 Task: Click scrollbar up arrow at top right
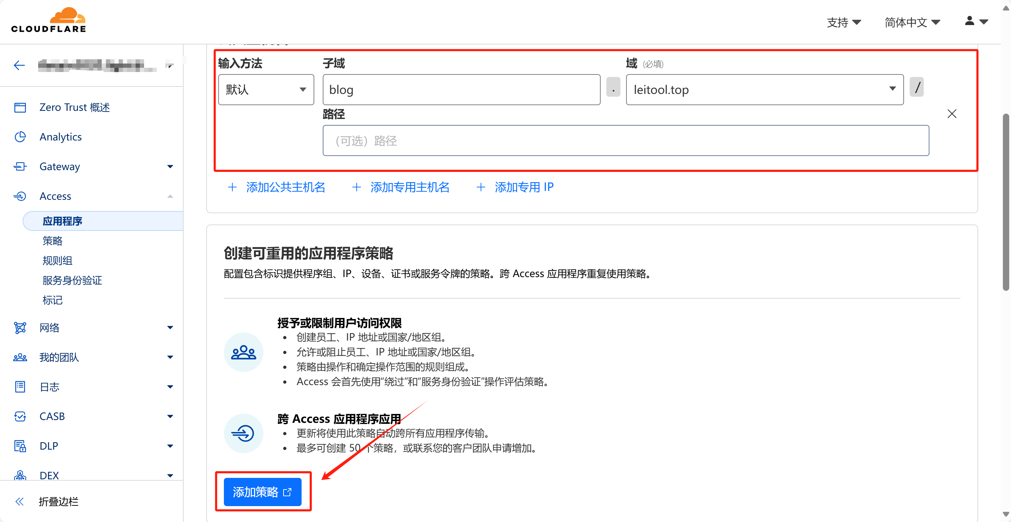(1005, 7)
